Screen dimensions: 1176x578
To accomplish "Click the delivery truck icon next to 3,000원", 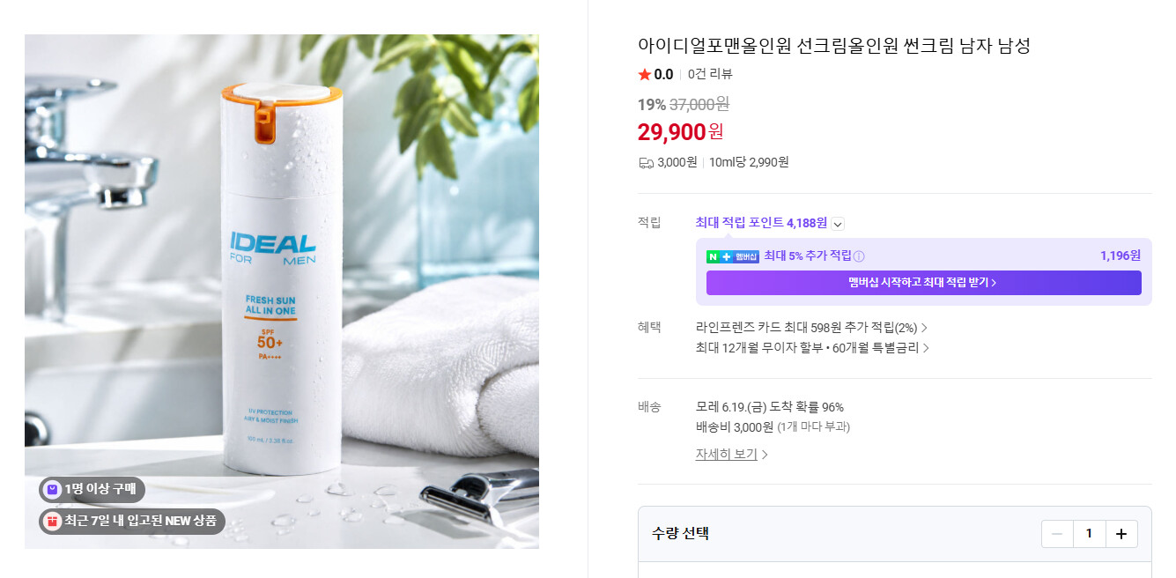I will coord(646,162).
